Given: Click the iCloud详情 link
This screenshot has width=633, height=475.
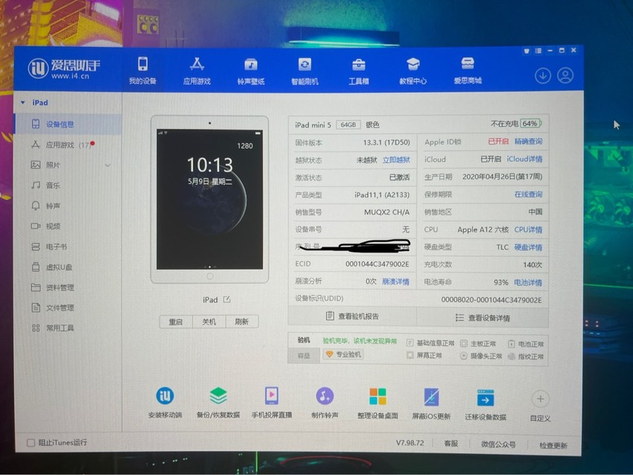Looking at the screenshot, I should click(524, 159).
